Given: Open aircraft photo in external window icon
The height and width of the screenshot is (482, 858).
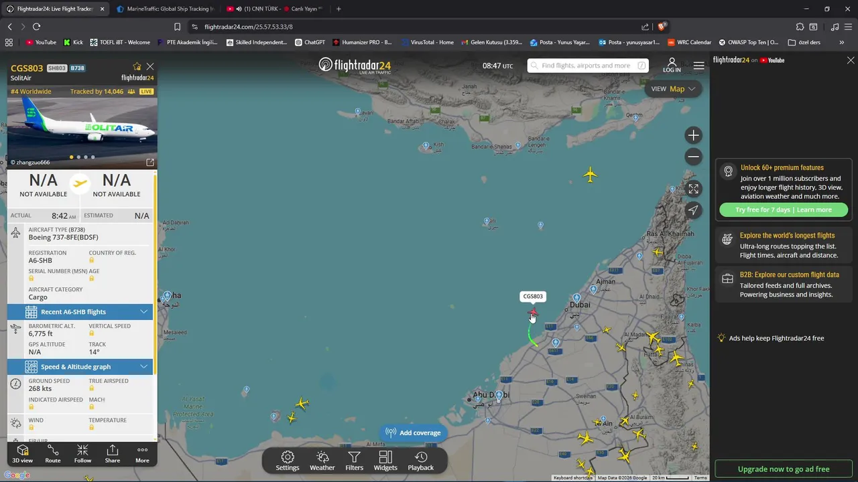Looking at the screenshot, I should (150, 162).
